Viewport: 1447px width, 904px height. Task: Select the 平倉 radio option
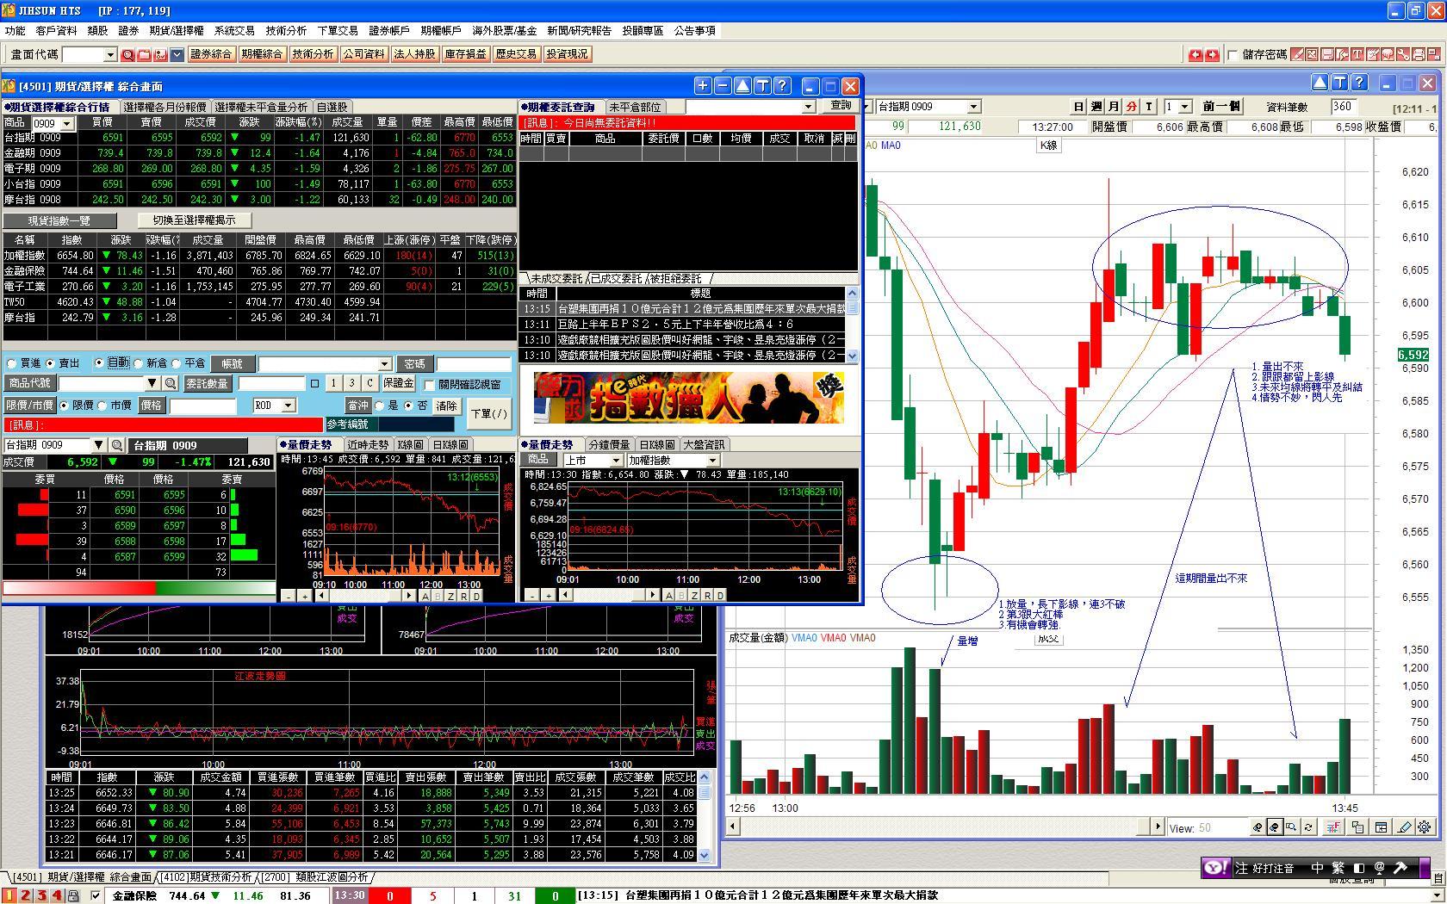177,363
